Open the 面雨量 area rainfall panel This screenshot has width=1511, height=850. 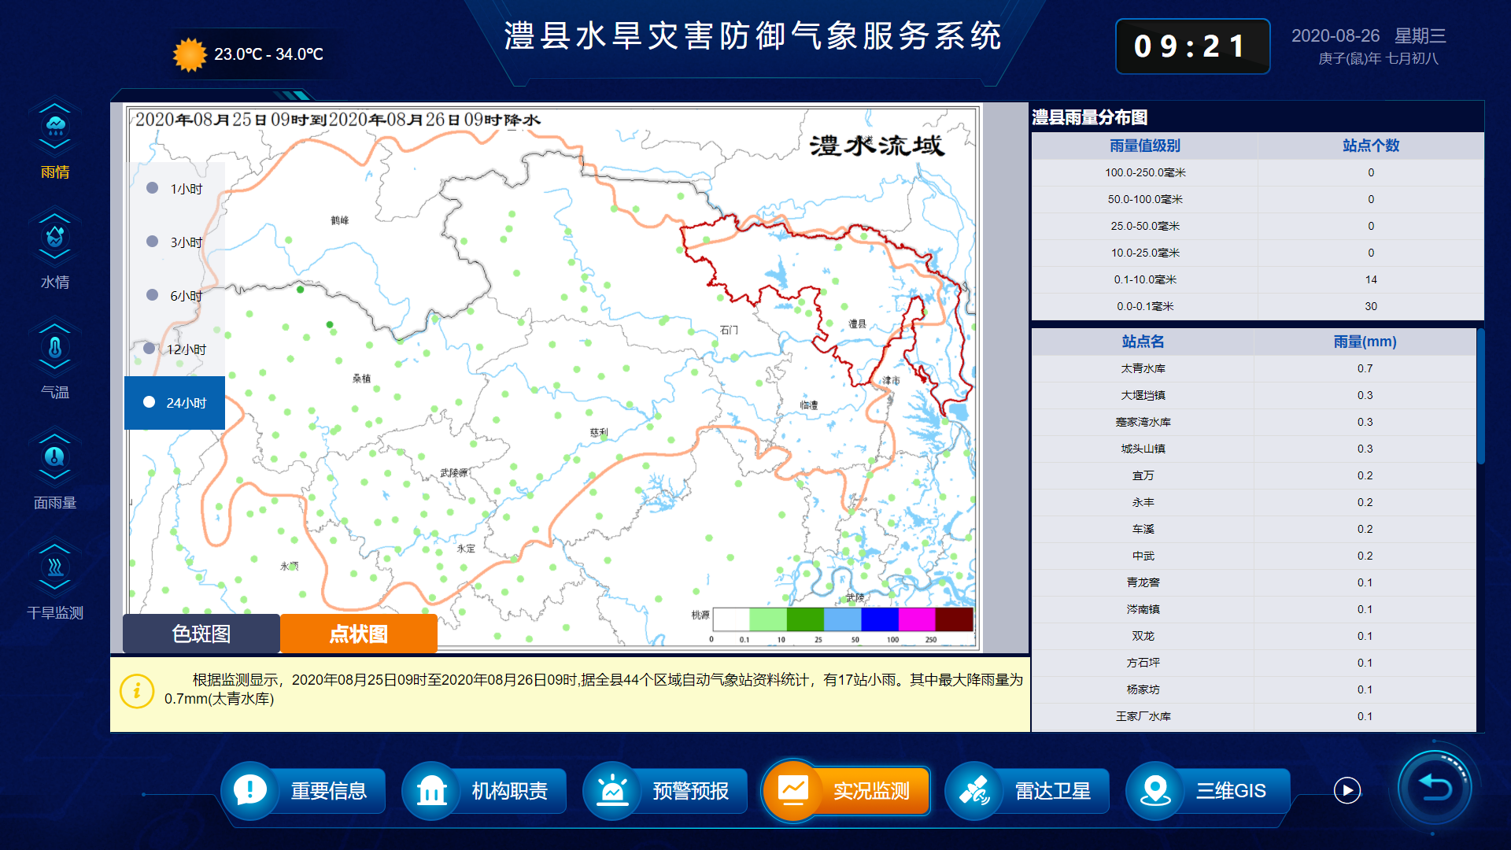point(54,456)
